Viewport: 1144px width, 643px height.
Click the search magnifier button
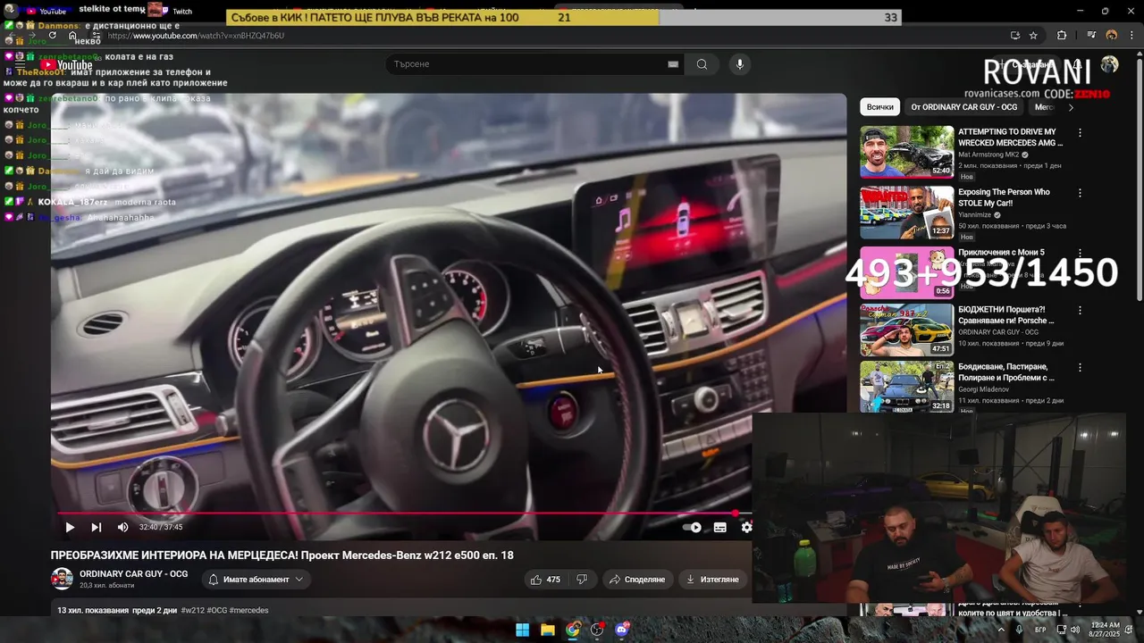702,64
